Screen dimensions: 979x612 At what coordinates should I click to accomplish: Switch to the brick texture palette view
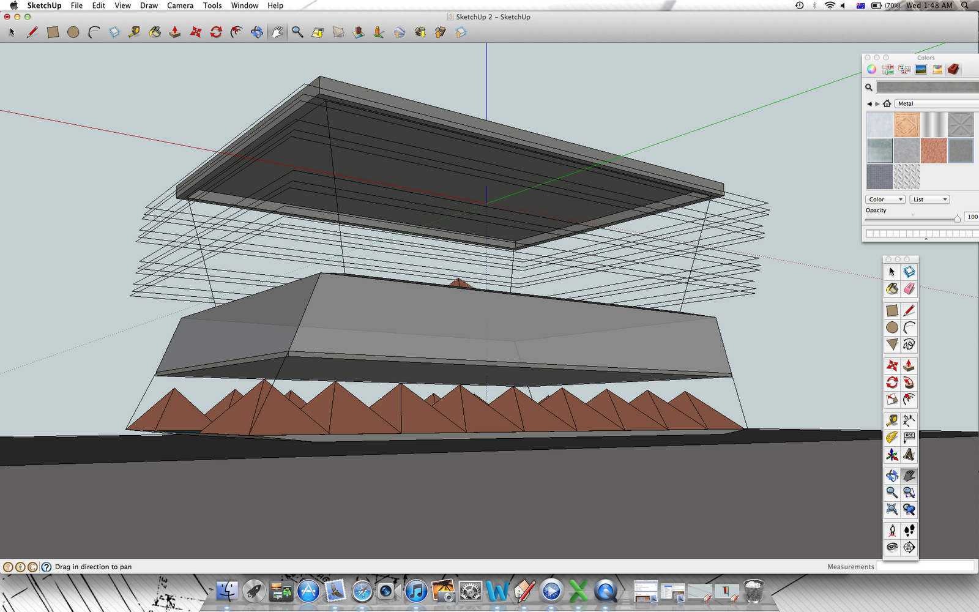pyautogui.click(x=953, y=69)
